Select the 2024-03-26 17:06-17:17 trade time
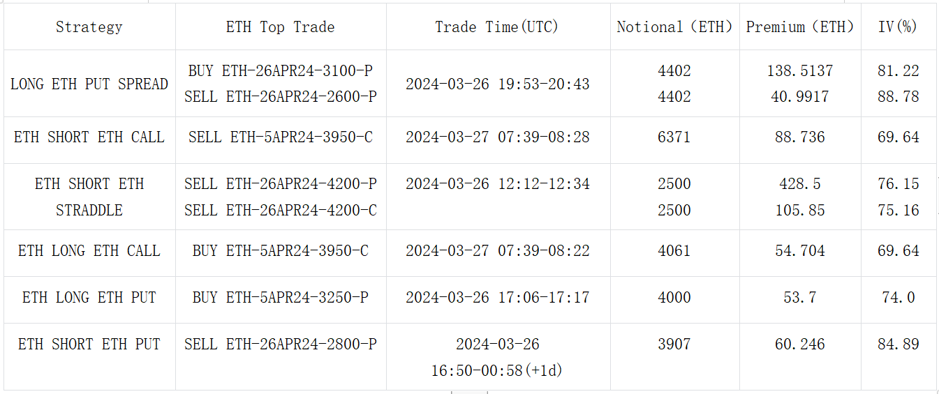 (497, 298)
